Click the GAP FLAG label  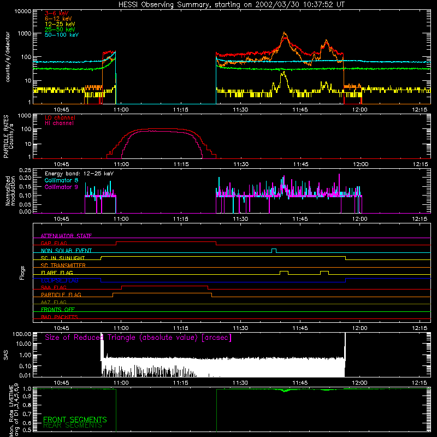[x=54, y=243]
